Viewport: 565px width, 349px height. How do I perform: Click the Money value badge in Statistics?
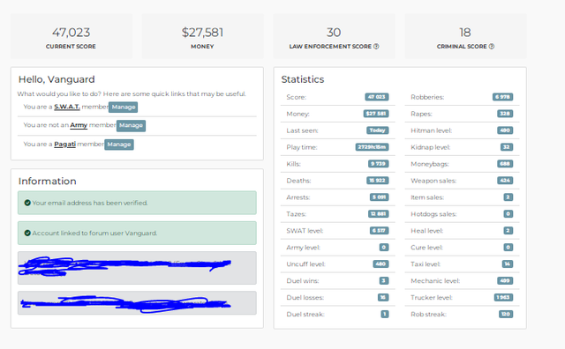pos(376,114)
